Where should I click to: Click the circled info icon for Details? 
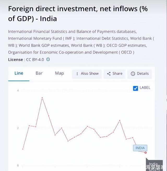tap(133, 74)
